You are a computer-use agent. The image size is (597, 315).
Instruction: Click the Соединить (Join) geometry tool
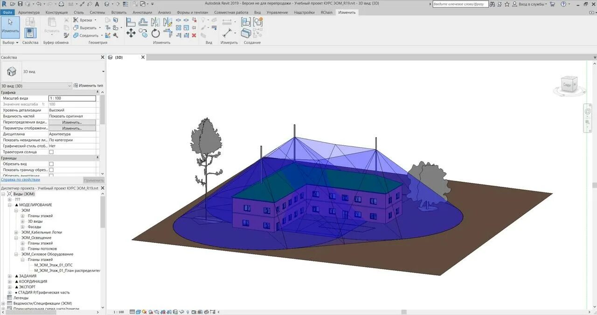pos(88,35)
